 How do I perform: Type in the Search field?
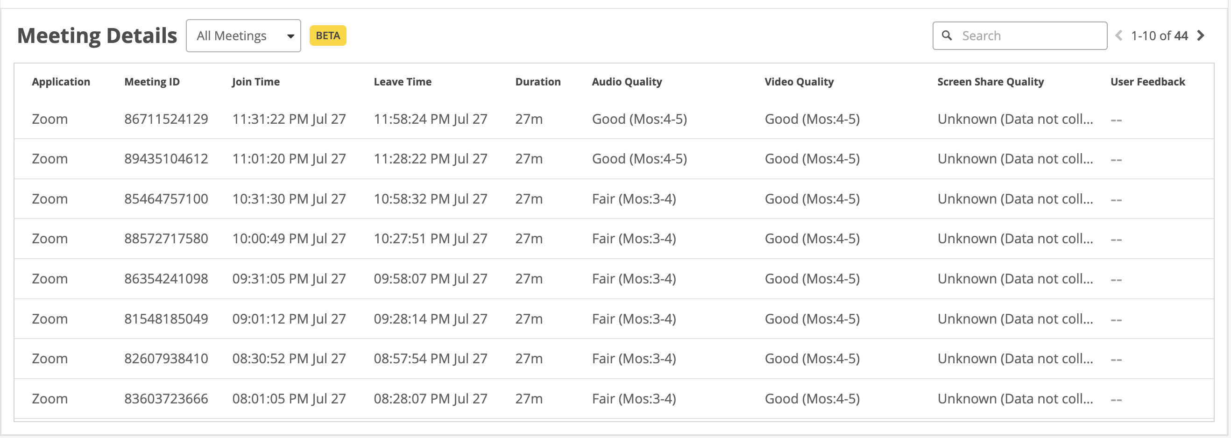pyautogui.click(x=1027, y=36)
